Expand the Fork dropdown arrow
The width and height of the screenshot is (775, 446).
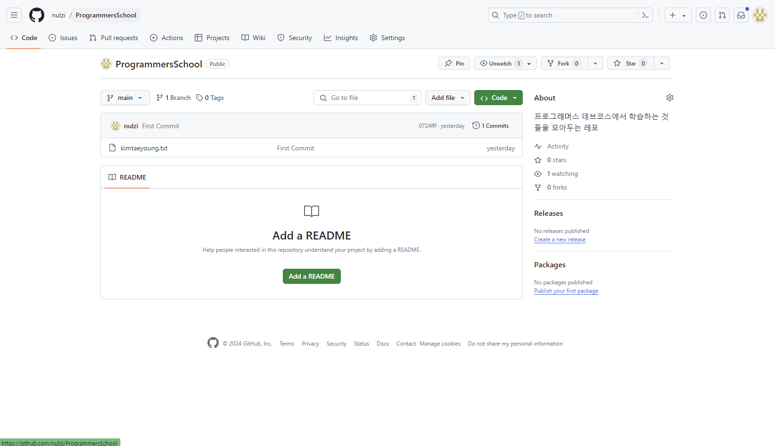595,63
